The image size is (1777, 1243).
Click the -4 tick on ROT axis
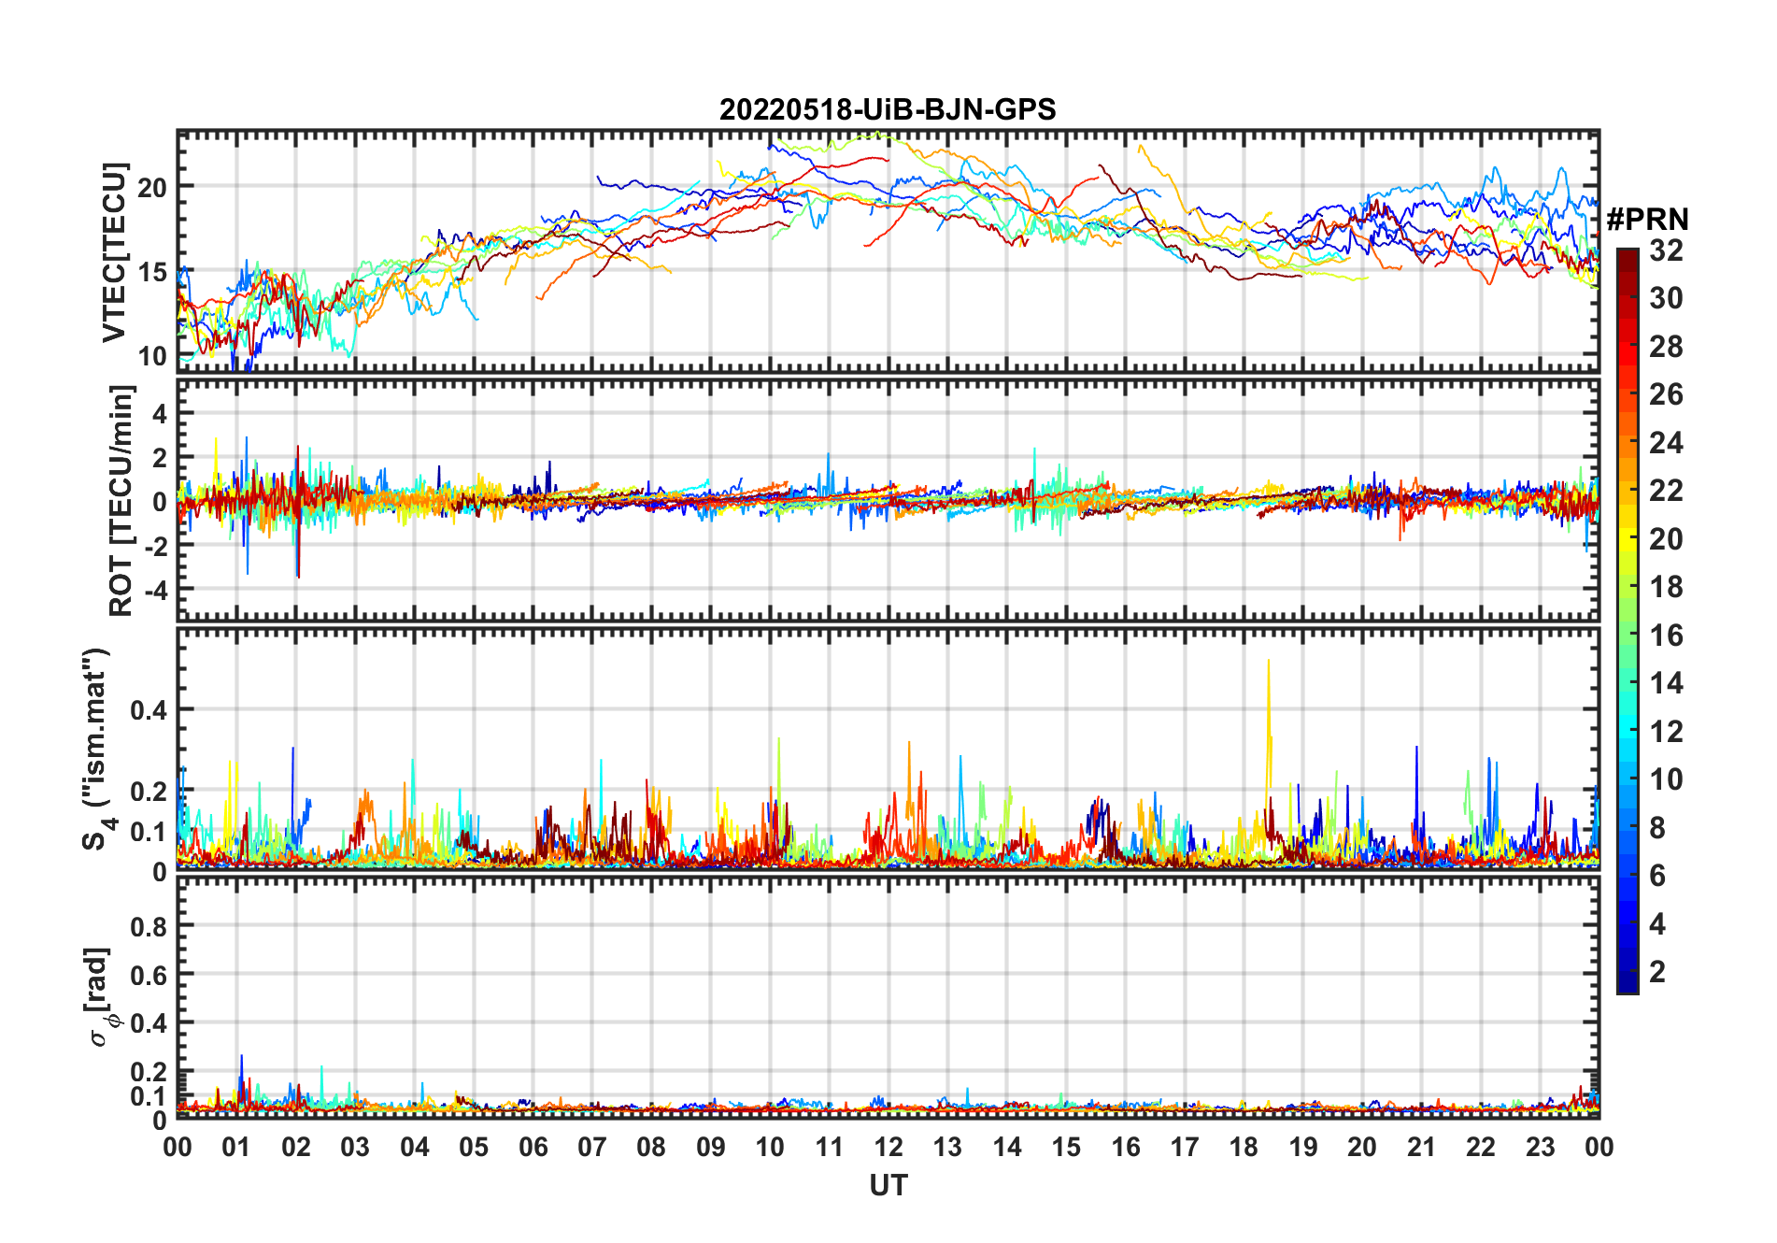click(157, 591)
